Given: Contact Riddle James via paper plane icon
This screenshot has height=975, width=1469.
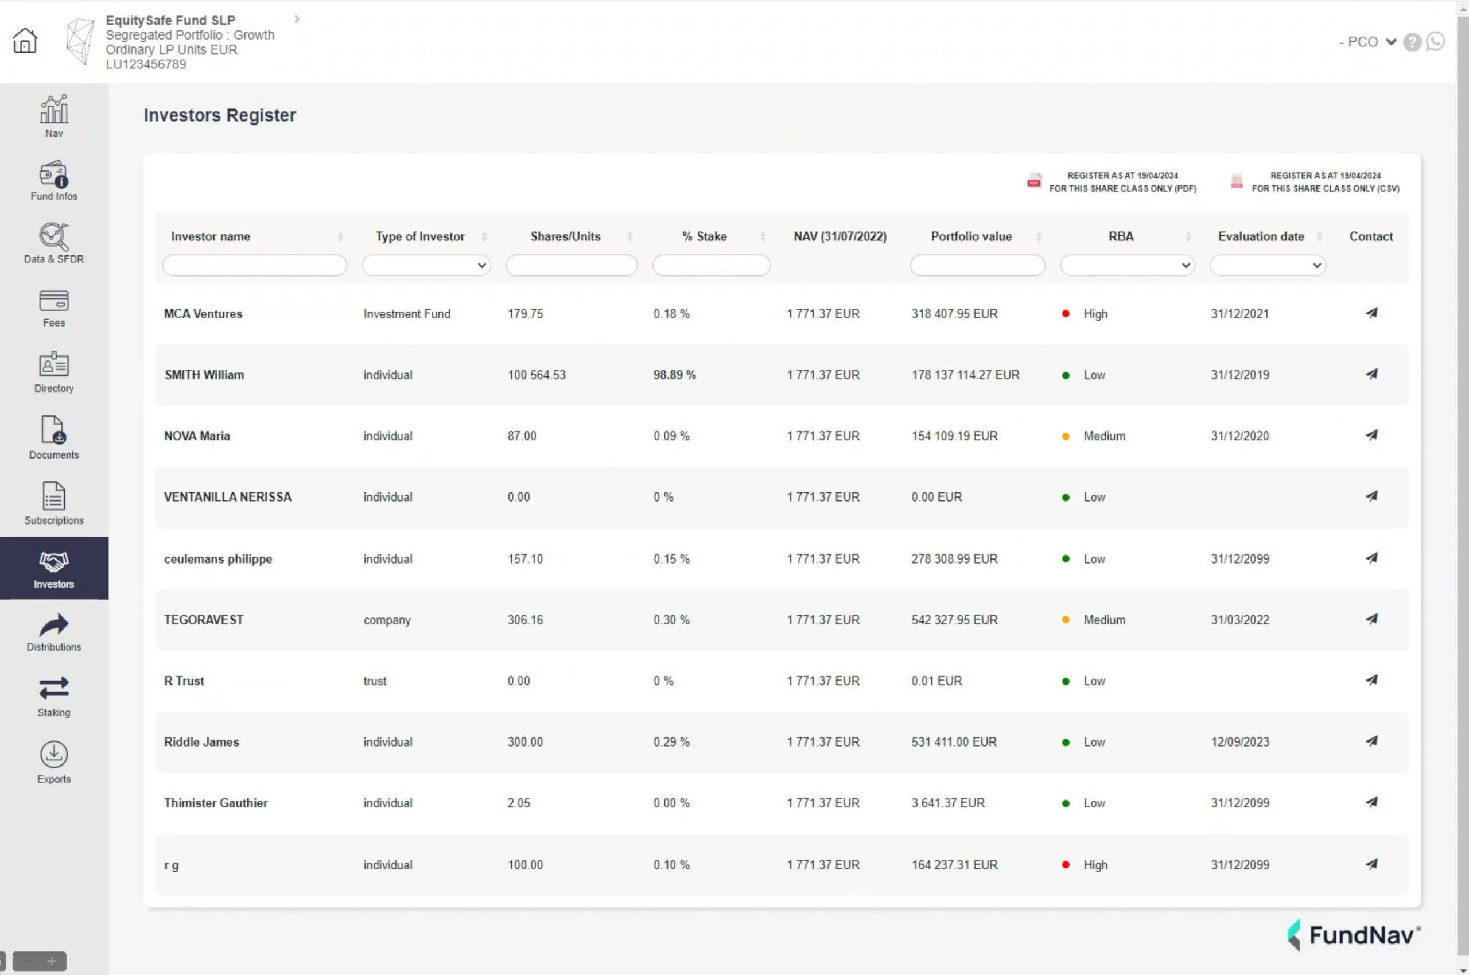Looking at the screenshot, I should point(1371,741).
